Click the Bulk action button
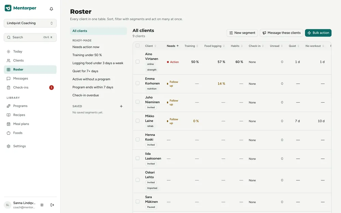 point(318,33)
